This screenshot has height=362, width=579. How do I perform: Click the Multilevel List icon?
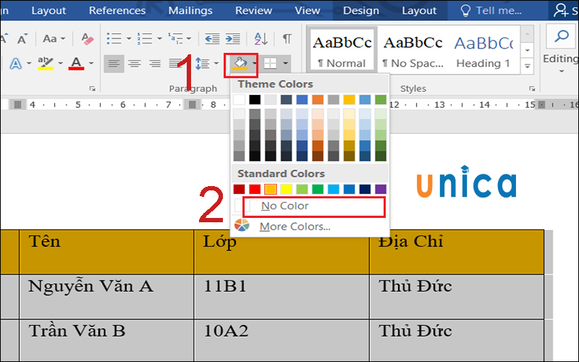(x=175, y=38)
